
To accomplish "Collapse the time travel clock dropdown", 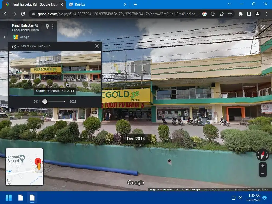I will coord(15,46).
